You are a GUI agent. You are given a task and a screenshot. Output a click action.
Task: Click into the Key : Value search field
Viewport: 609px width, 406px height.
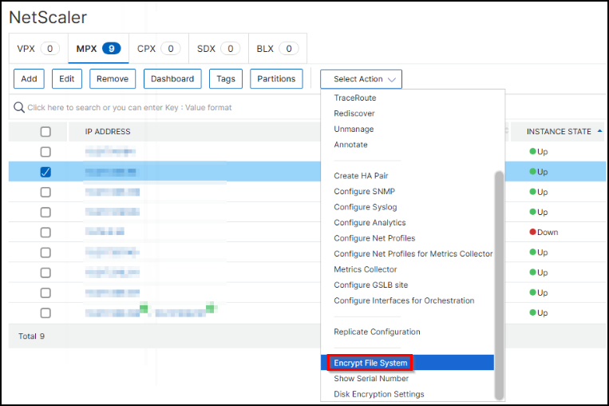pyautogui.click(x=160, y=107)
